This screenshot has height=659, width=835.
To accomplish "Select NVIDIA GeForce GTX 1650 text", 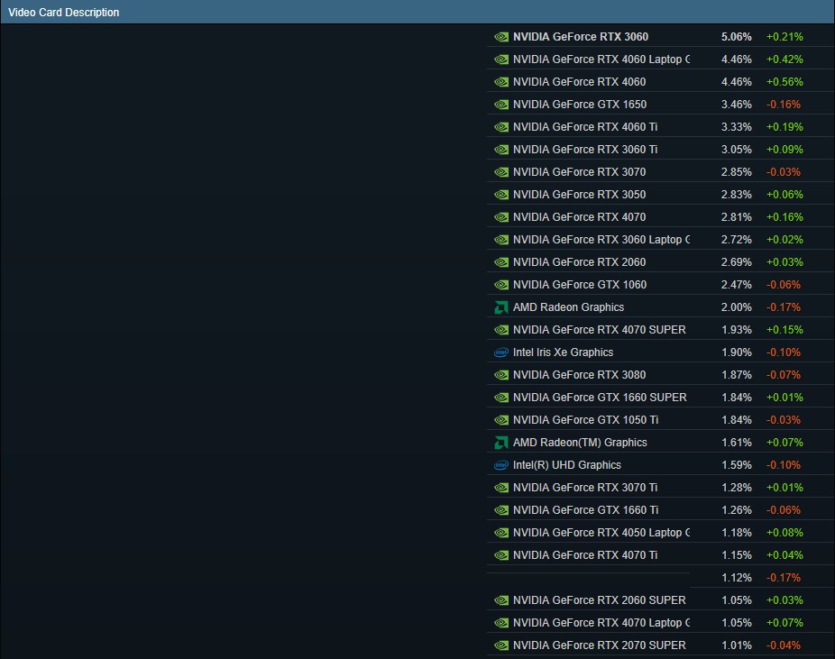I will click(580, 105).
